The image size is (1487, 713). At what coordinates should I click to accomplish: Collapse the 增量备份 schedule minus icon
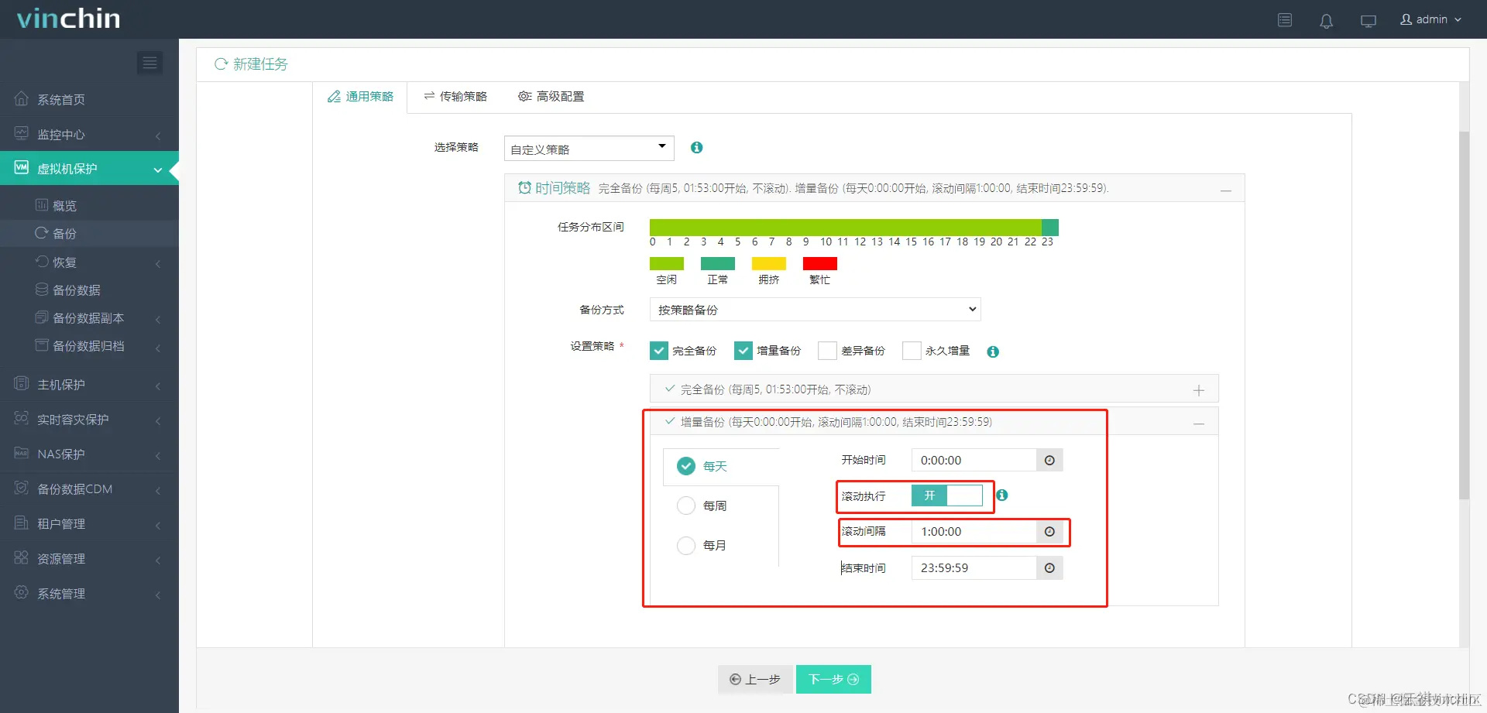[x=1199, y=423]
